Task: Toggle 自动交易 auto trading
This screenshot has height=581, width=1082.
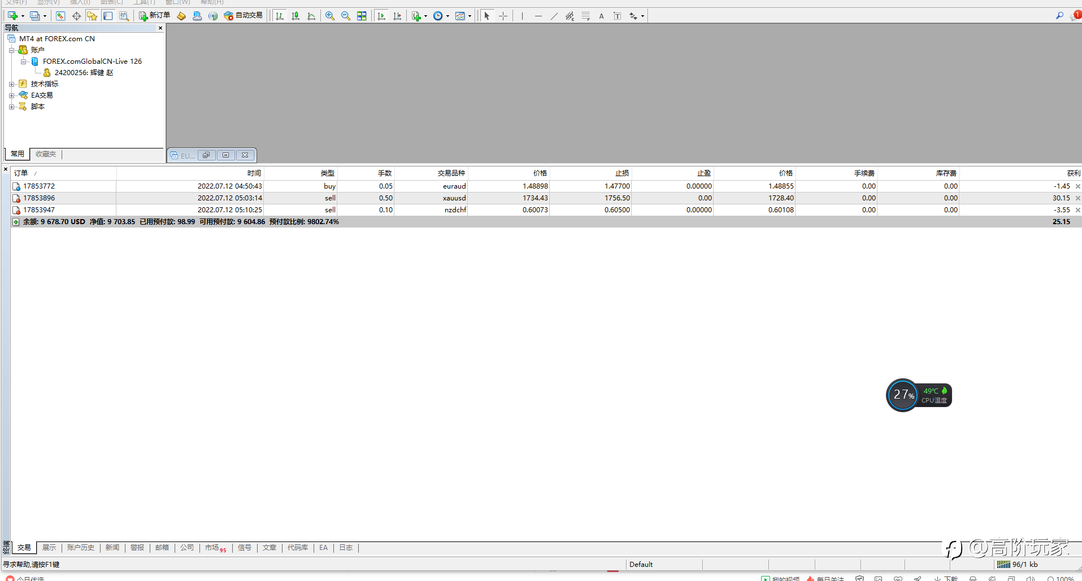Action: click(x=244, y=16)
